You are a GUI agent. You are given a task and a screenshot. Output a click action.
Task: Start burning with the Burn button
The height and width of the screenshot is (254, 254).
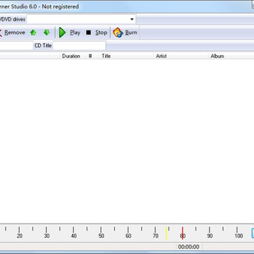(125, 32)
